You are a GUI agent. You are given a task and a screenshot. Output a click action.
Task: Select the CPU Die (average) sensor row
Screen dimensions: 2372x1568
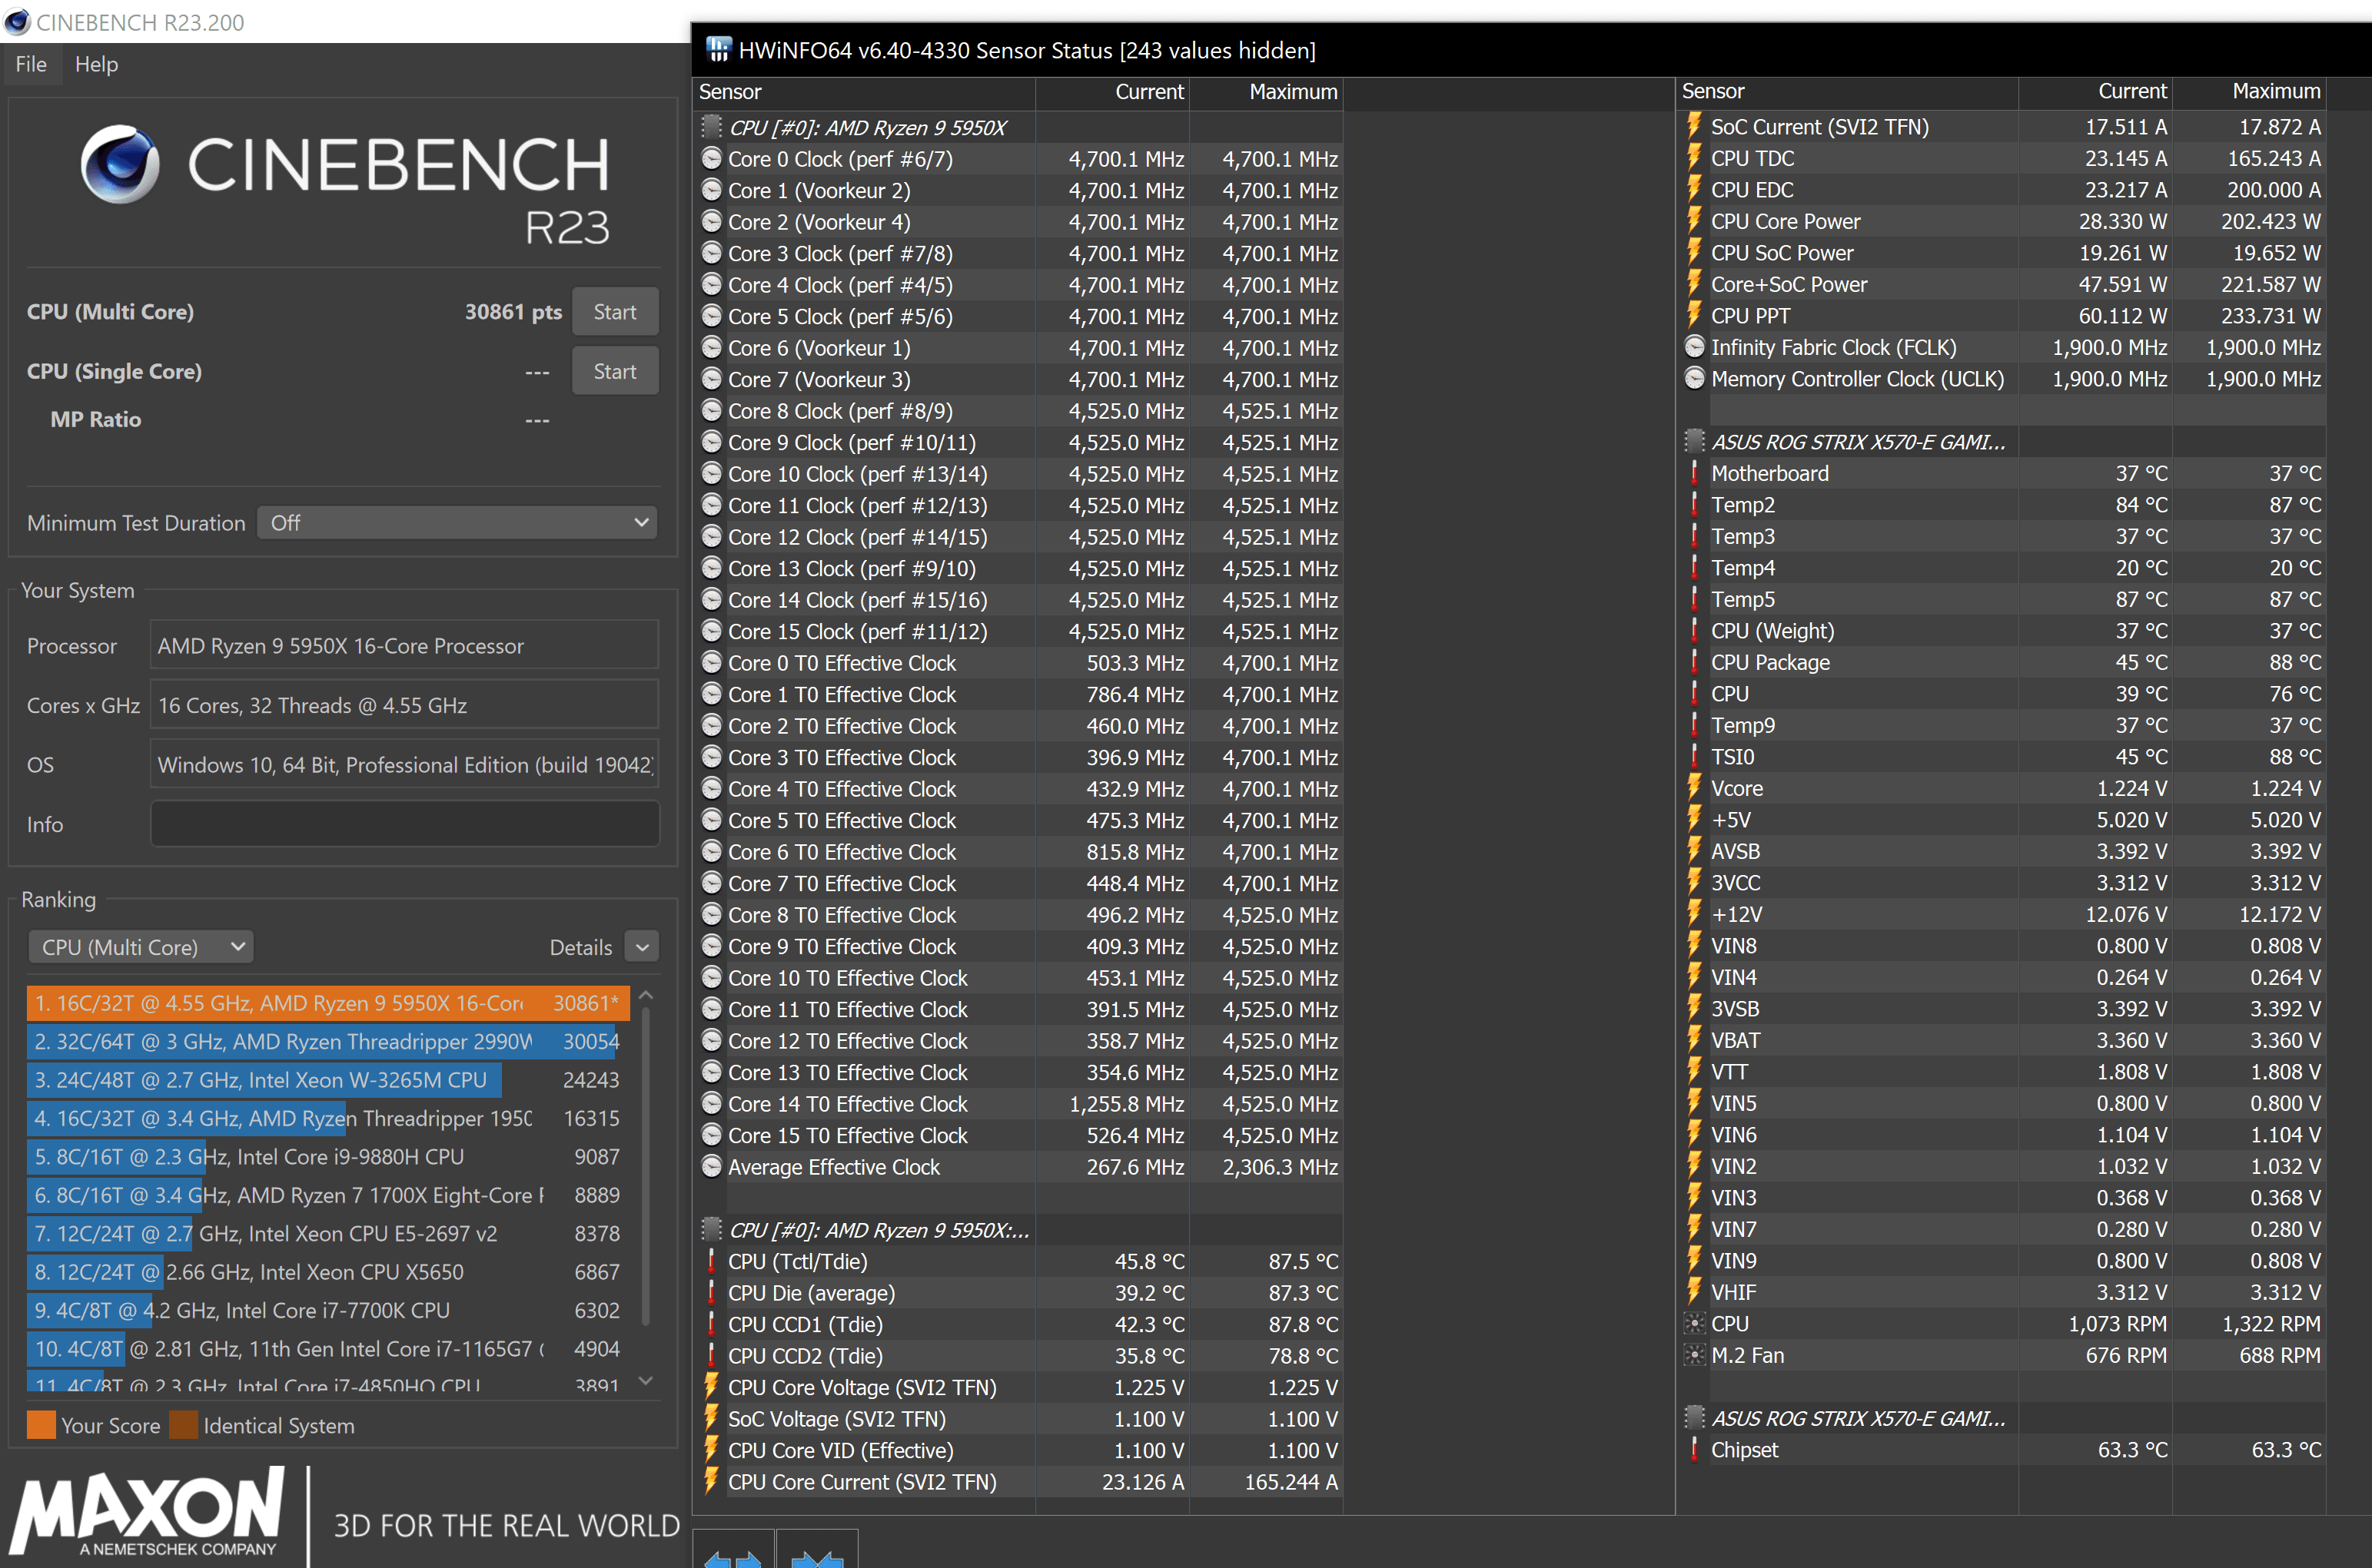(1018, 1293)
